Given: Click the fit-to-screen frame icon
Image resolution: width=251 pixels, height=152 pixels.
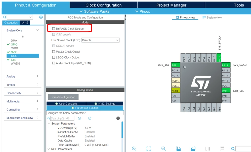Looking at the screenshot, I should click(149, 149).
